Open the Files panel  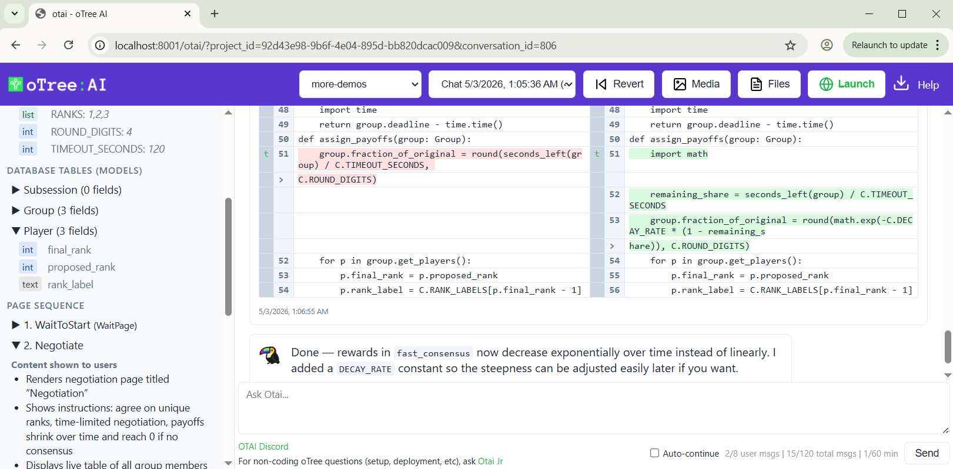[x=770, y=85]
